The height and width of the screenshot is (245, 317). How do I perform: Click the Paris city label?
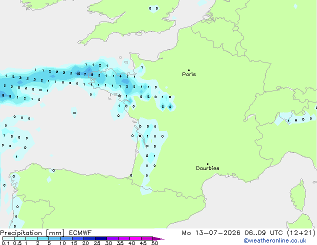point(189,74)
